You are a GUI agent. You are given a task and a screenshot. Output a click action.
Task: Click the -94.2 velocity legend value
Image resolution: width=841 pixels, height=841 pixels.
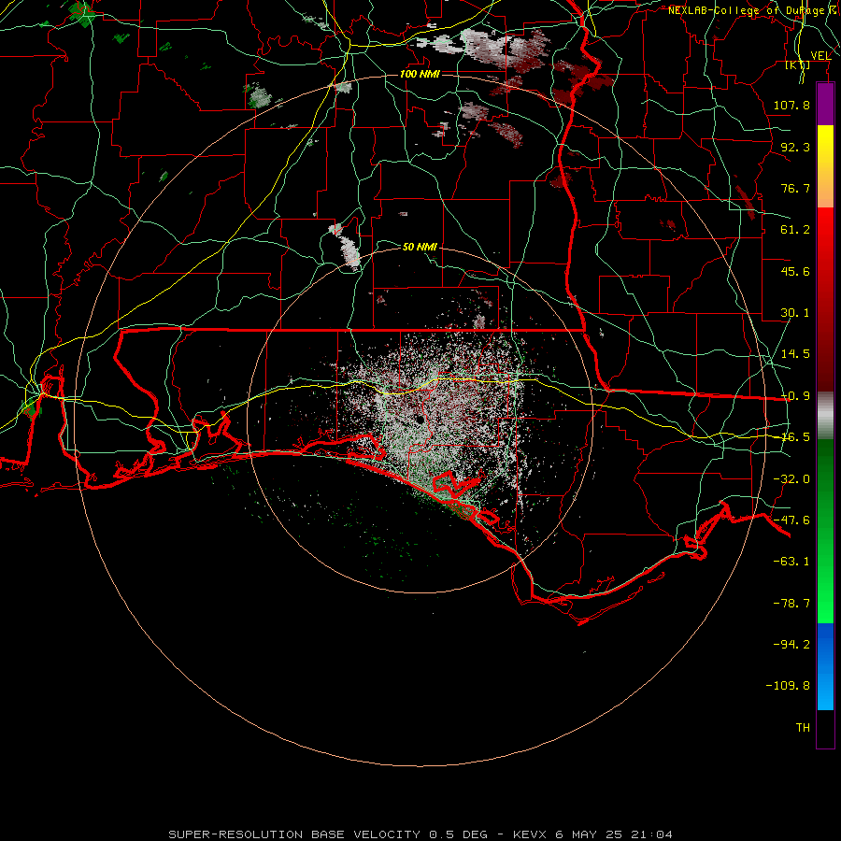pyautogui.click(x=791, y=644)
